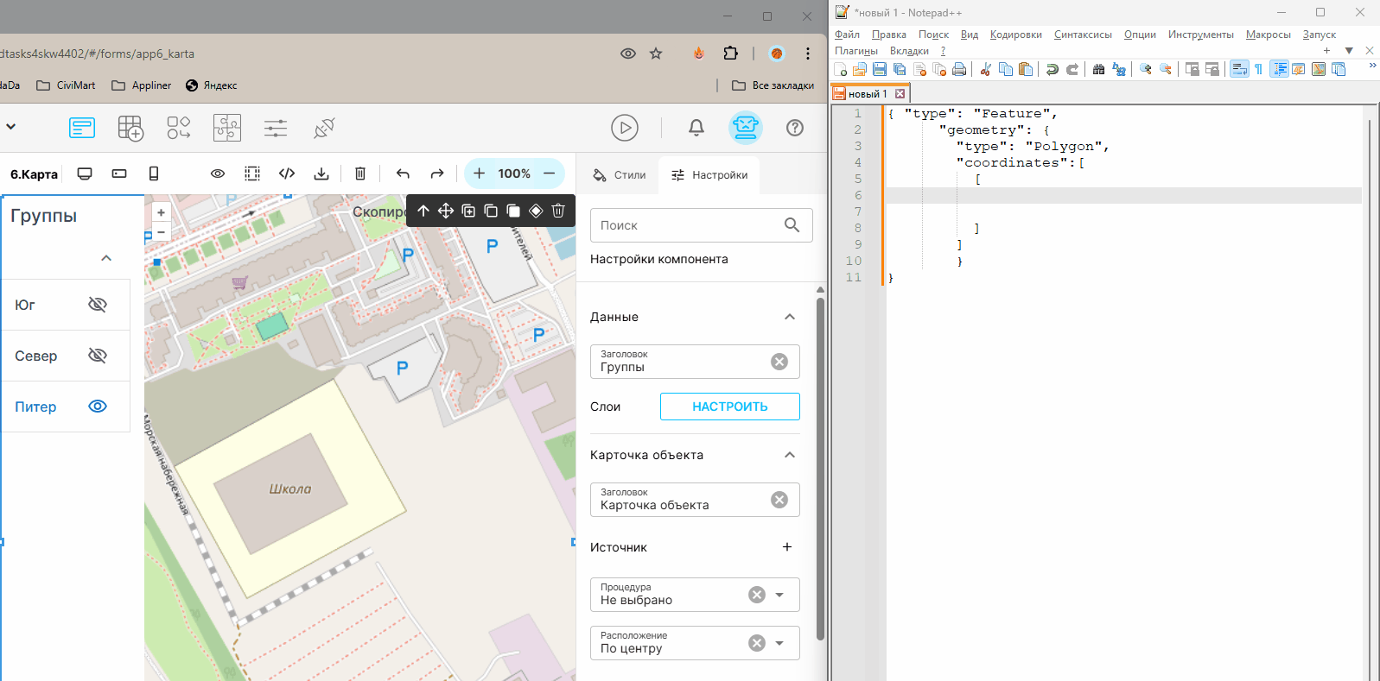Viewport: 1380px width, 681px height.
Task: Click Notepad++ save file icon
Action: click(880, 69)
